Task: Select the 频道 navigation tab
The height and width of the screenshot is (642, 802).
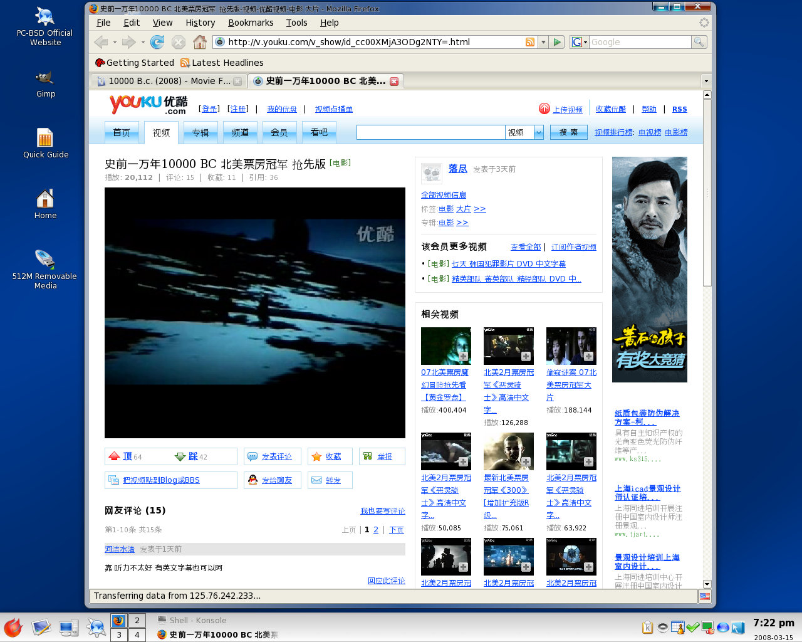Action: pos(240,132)
